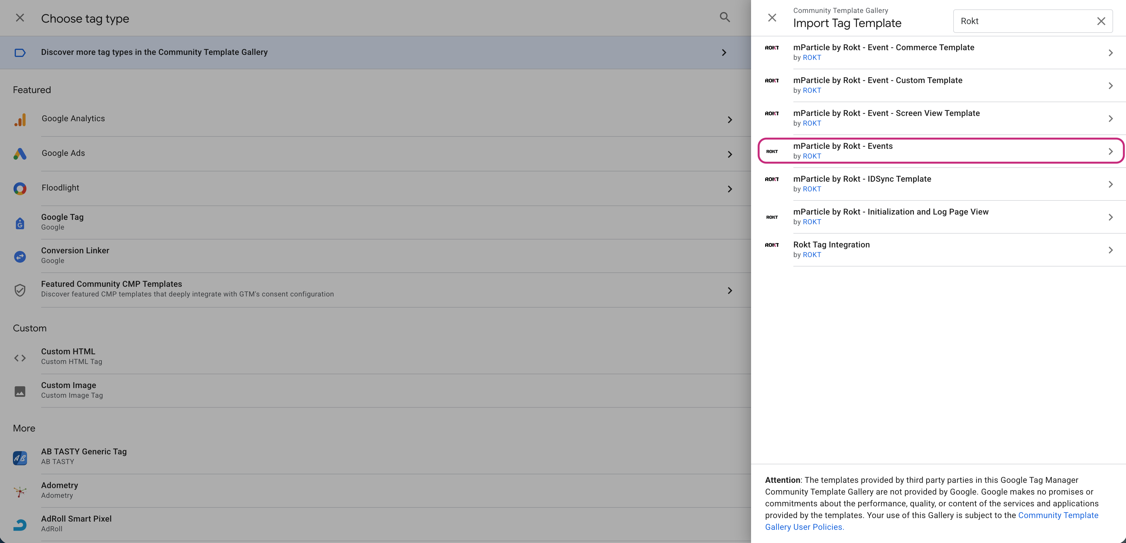Expand the mParticle by Rokt - Events template

1111,151
